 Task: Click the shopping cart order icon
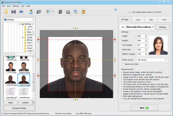(83, 12)
